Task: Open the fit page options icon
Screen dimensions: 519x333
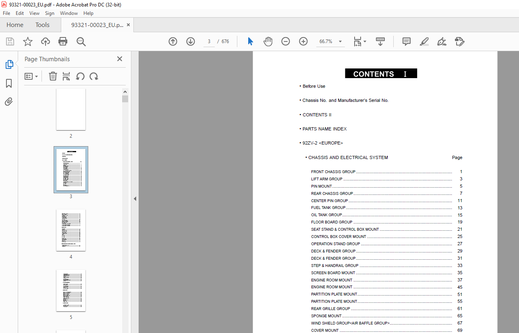Action: click(359, 41)
